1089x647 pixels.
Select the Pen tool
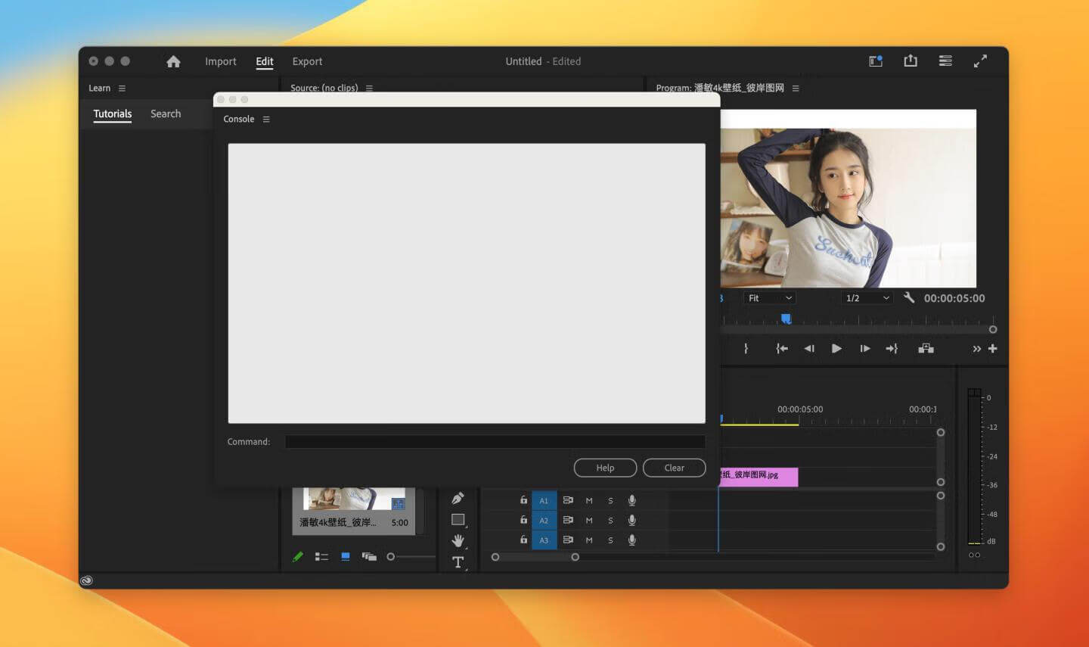(458, 499)
